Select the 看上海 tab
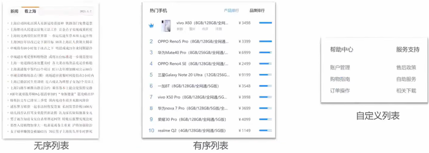The image size is (429, 153). click(x=30, y=11)
